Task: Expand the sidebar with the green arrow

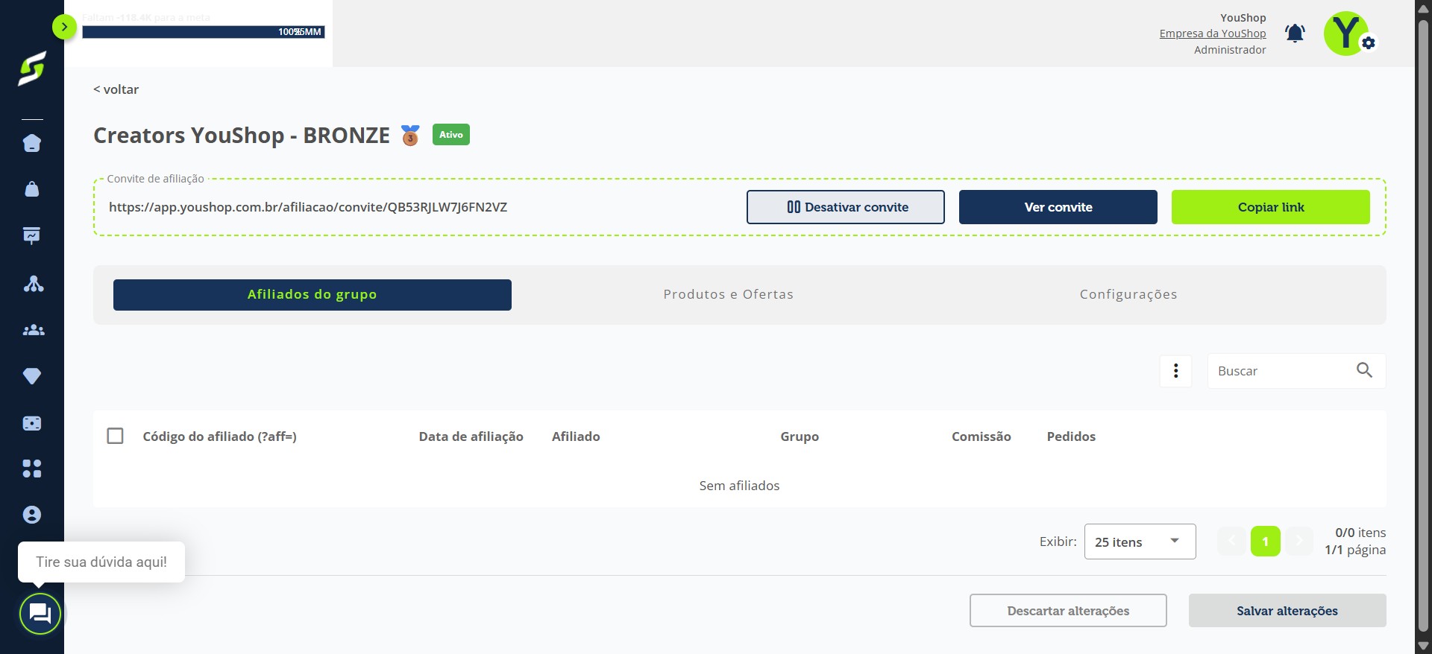Action: click(x=64, y=28)
